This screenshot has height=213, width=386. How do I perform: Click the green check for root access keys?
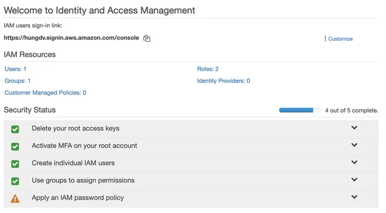[x=15, y=129]
